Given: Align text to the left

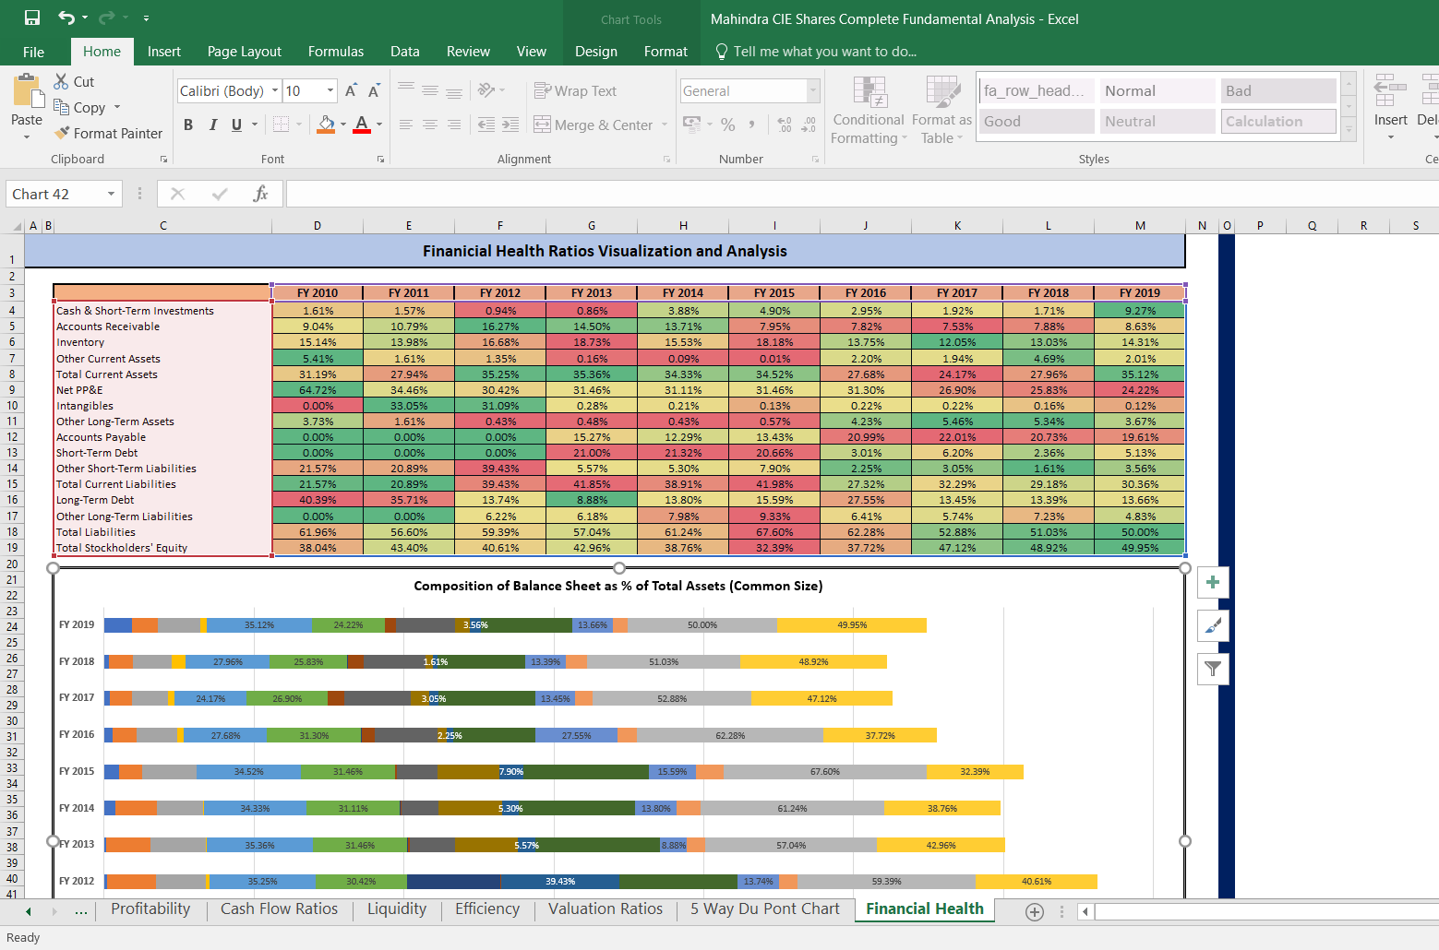Looking at the screenshot, I should coord(406,125).
